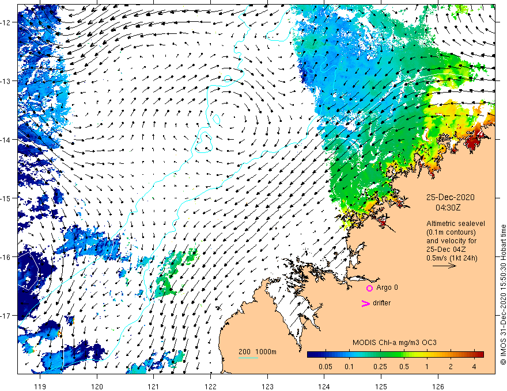The image size is (507, 391).
Task: Click the 0.5m/s velocity scale arrow
Action: pos(444,266)
